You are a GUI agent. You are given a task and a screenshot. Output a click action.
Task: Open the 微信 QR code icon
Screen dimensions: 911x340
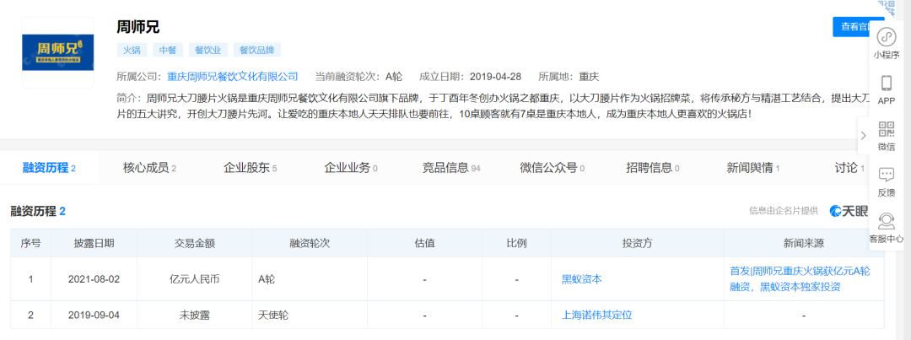tap(887, 129)
